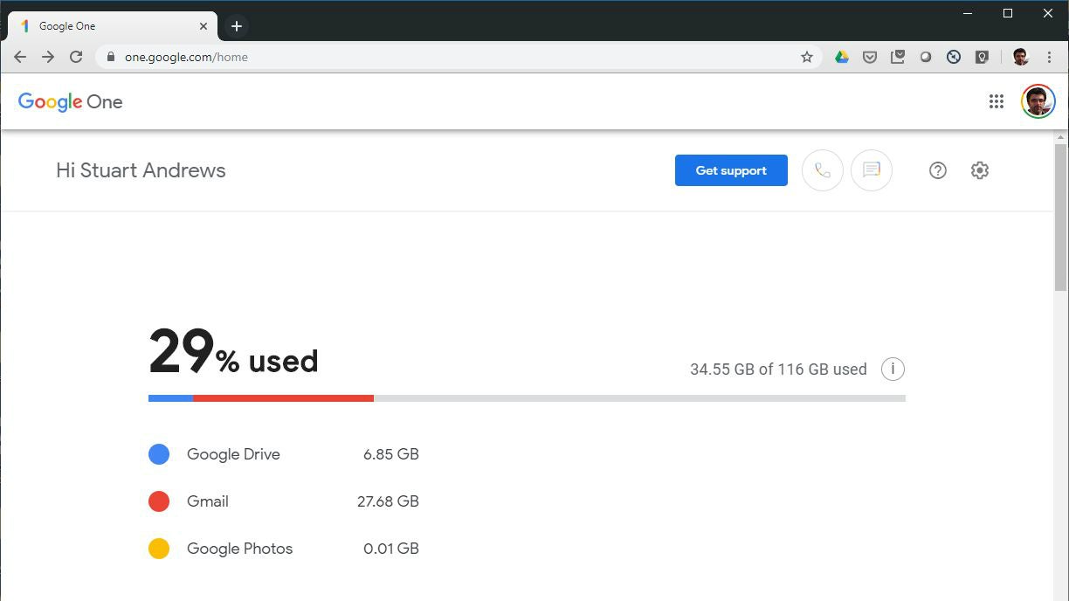This screenshot has height=601, width=1069.
Task: Click the blue Google Drive color dot
Action: point(159,454)
